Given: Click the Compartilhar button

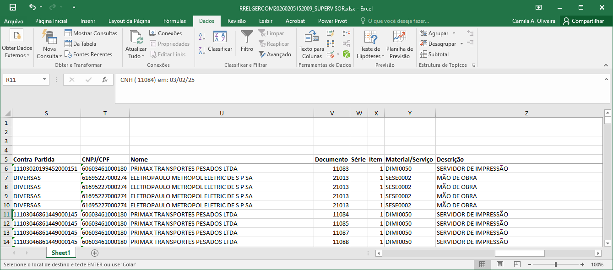Looking at the screenshot, I should 583,21.
